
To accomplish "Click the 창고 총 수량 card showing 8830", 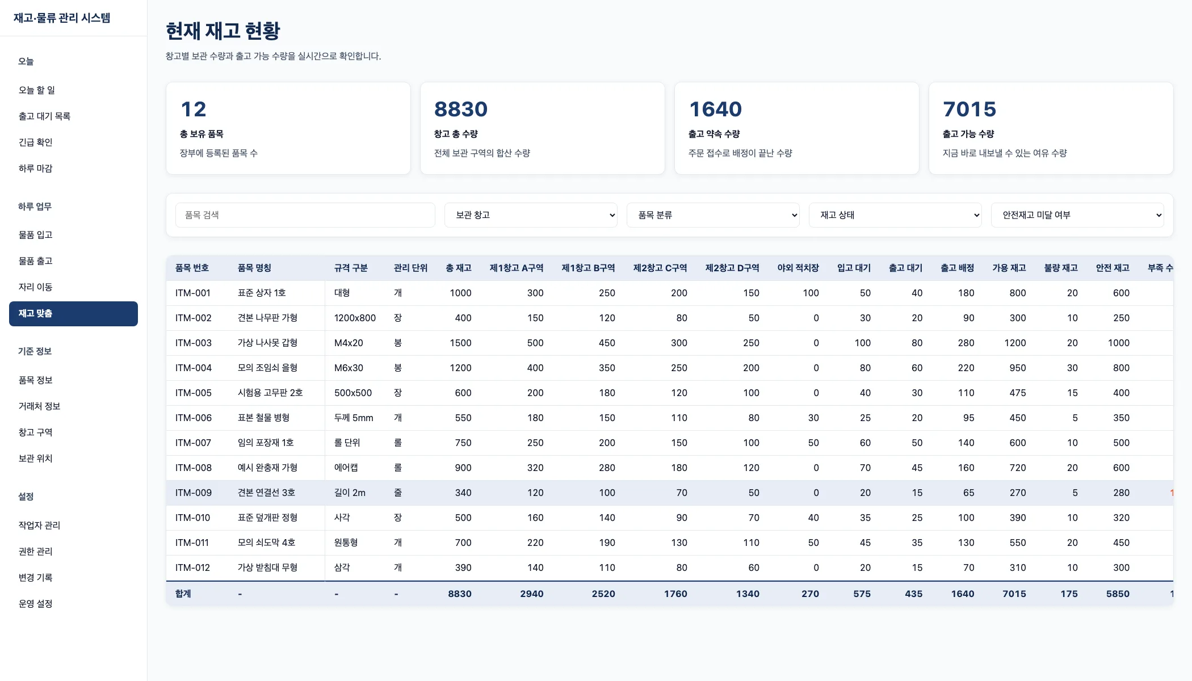I will tap(543, 128).
